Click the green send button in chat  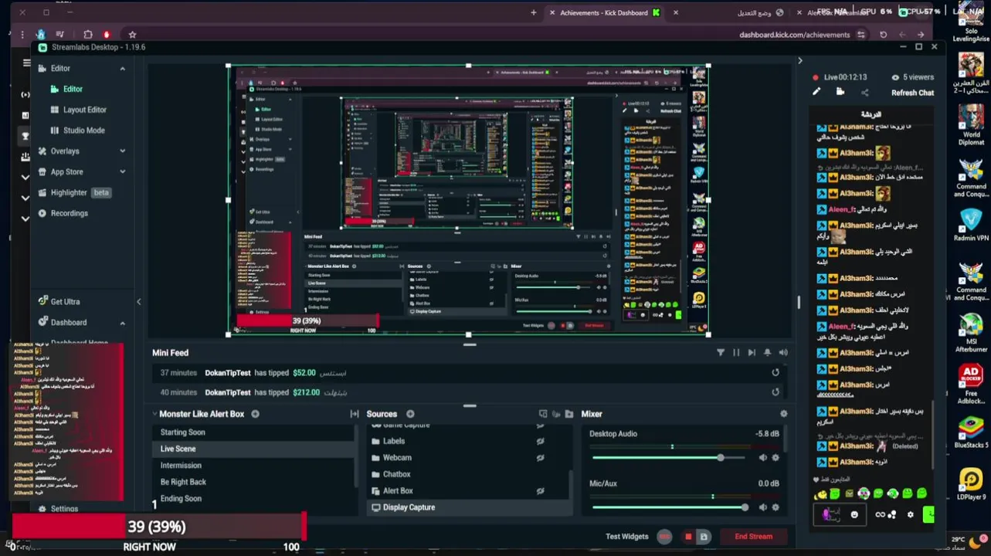coord(928,514)
